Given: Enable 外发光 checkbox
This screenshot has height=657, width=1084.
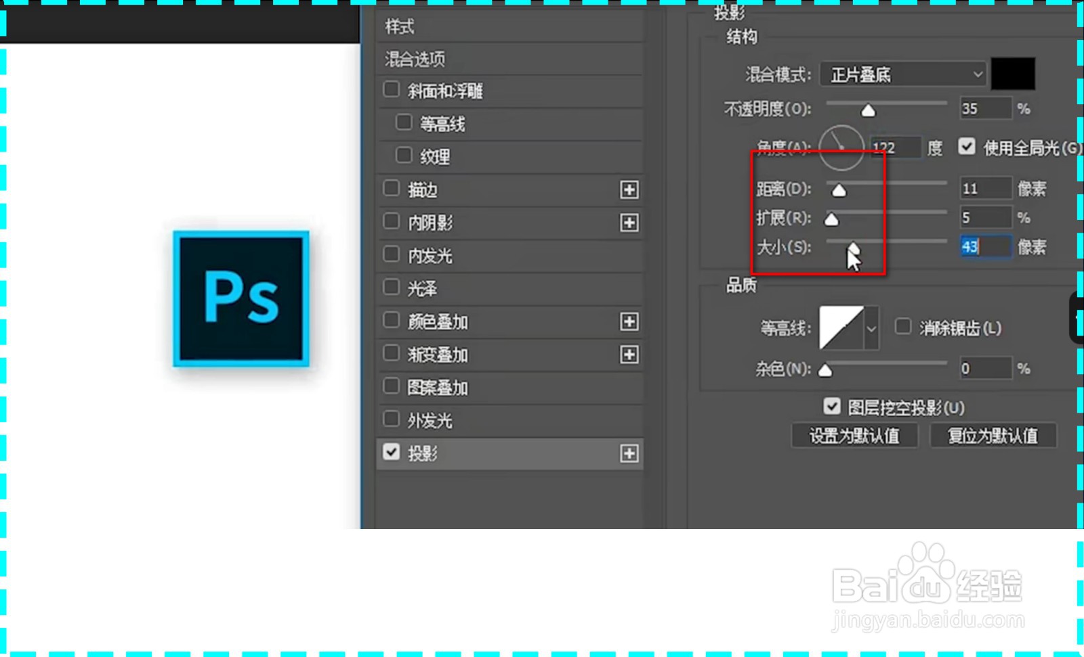Looking at the screenshot, I should [391, 419].
